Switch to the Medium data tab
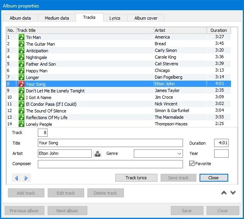Screen dimensions: 244x219 [57, 18]
